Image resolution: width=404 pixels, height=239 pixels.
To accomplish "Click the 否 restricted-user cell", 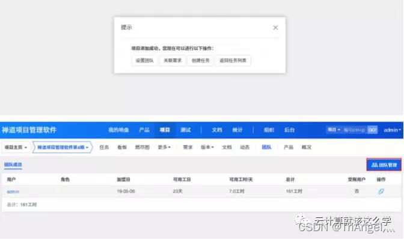I will [x=357, y=191].
